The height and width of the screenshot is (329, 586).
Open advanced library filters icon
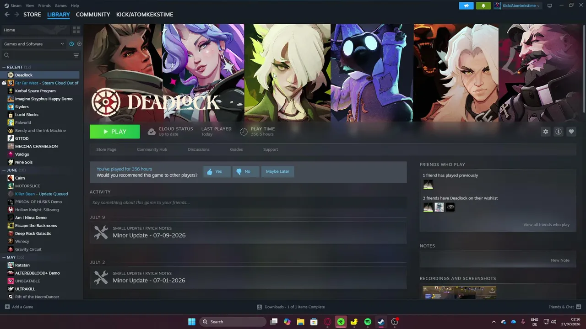click(76, 55)
